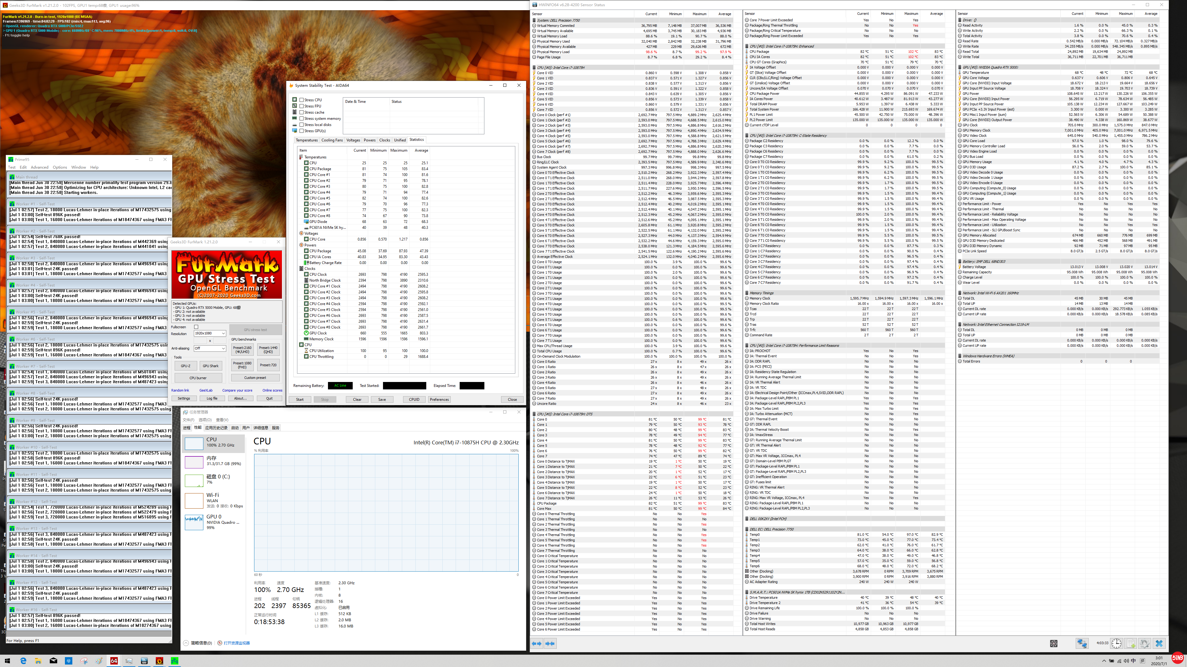Show hidden system tray icons
Viewport: 1187px width, 667px height.
click(x=1104, y=661)
